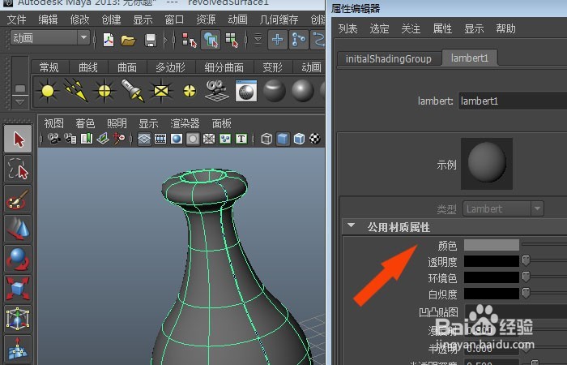The width and height of the screenshot is (567, 365).
Task: Create an ambient light from shelf
Action: pyautogui.click(x=47, y=91)
